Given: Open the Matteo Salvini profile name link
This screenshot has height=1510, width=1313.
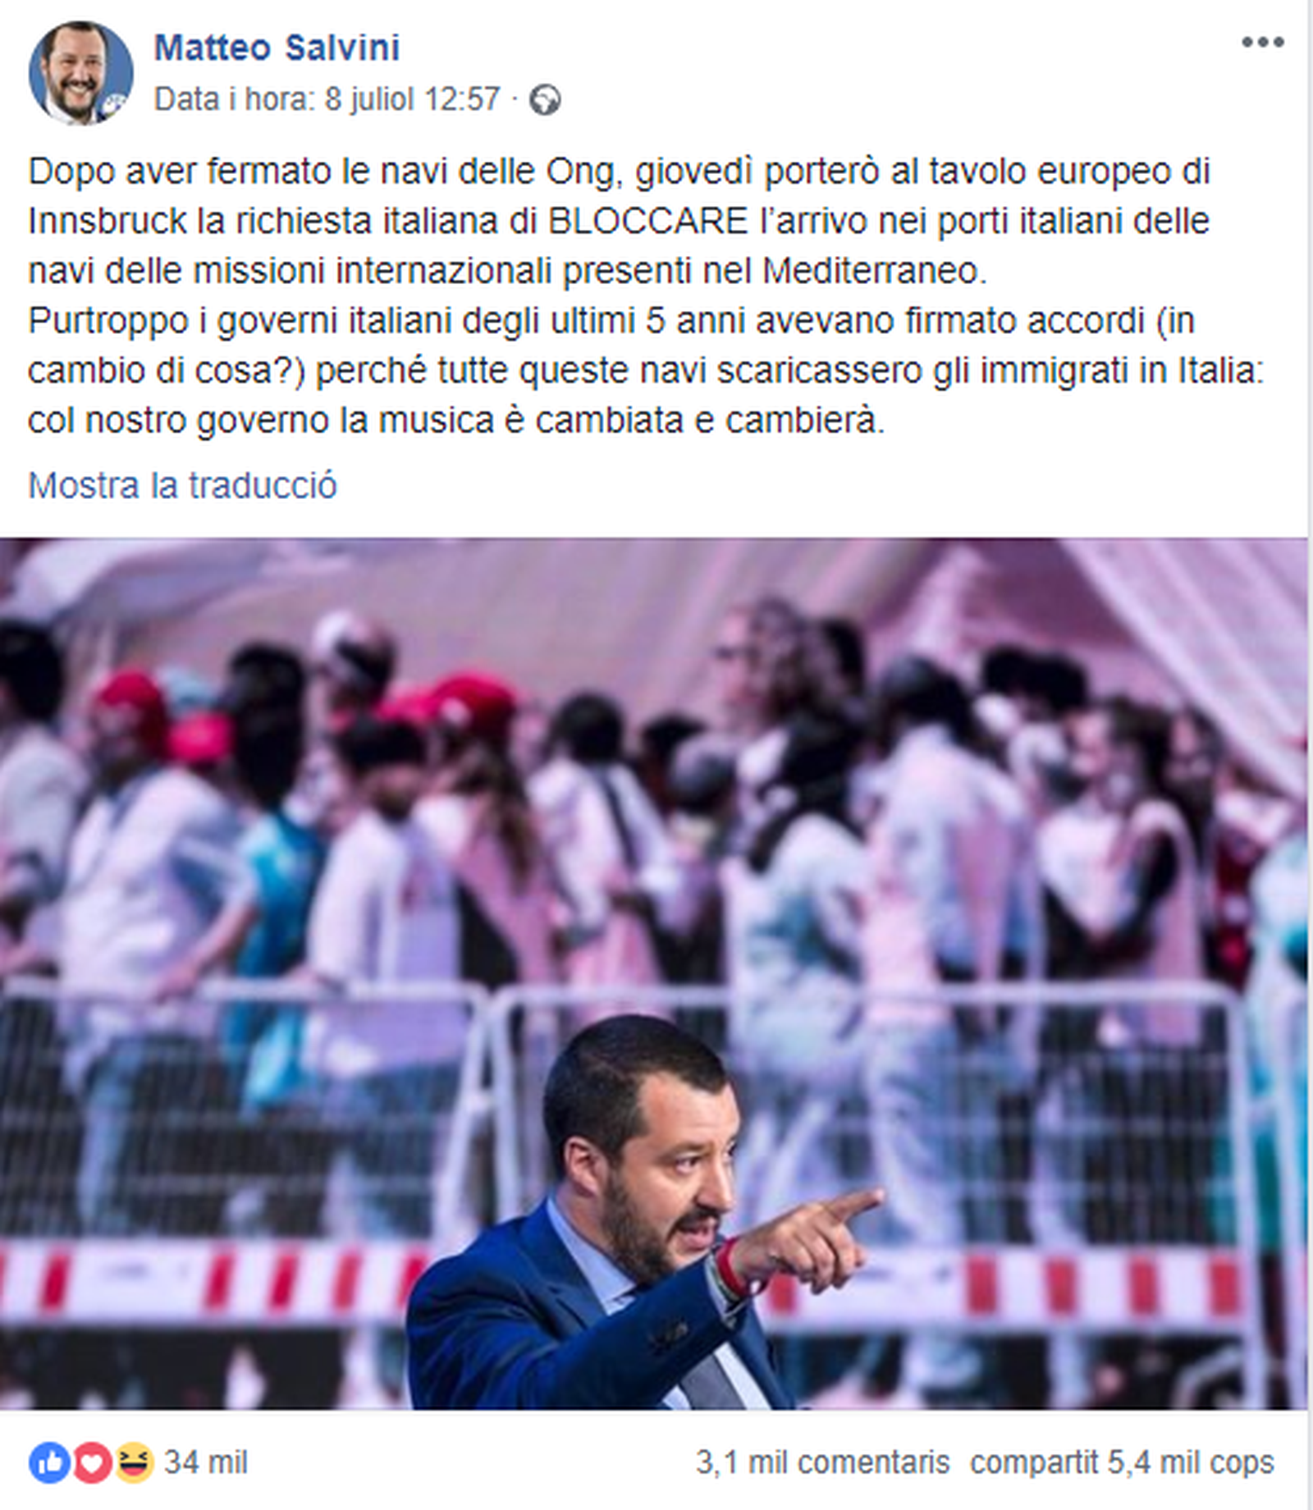Looking at the screenshot, I should (277, 48).
